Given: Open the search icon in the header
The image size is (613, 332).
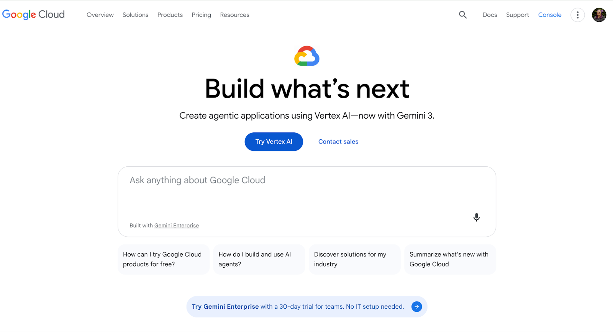Looking at the screenshot, I should (x=462, y=15).
